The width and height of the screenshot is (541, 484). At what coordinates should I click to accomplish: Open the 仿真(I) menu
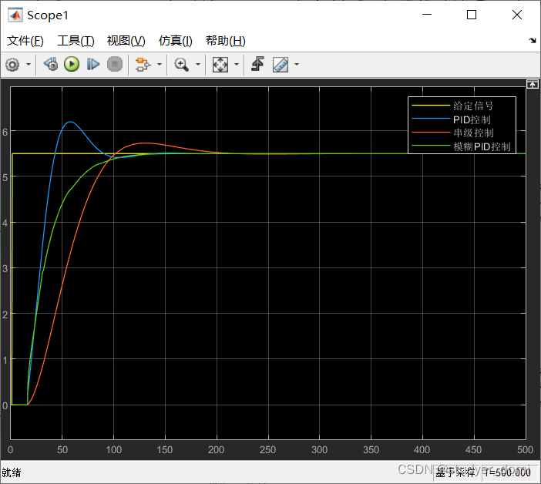coord(175,41)
